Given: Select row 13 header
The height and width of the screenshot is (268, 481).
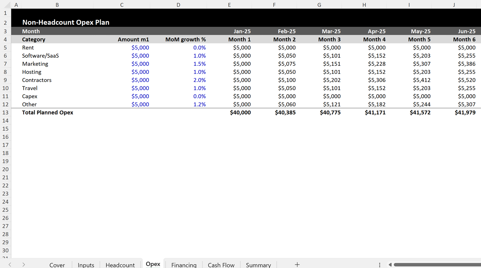Looking at the screenshot, I should click(5, 112).
